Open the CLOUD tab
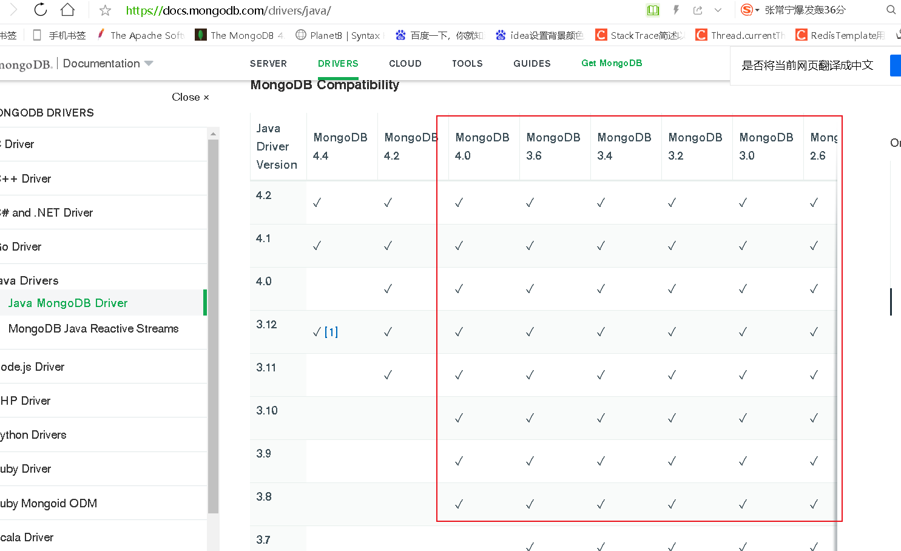 point(405,63)
